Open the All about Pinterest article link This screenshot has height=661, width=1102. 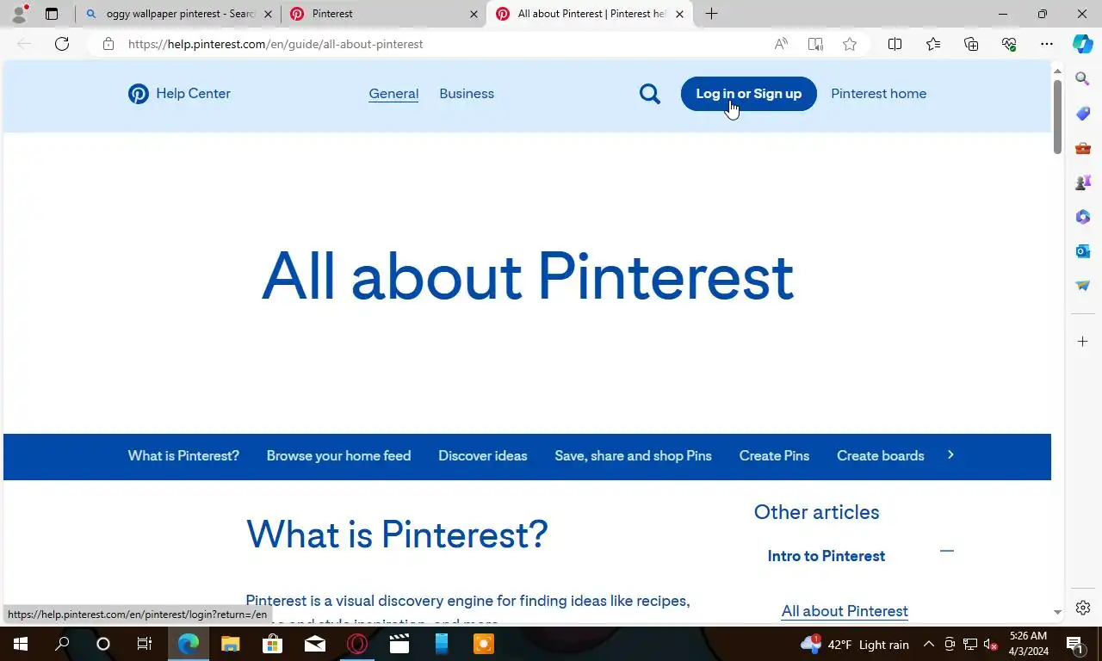tap(845, 611)
